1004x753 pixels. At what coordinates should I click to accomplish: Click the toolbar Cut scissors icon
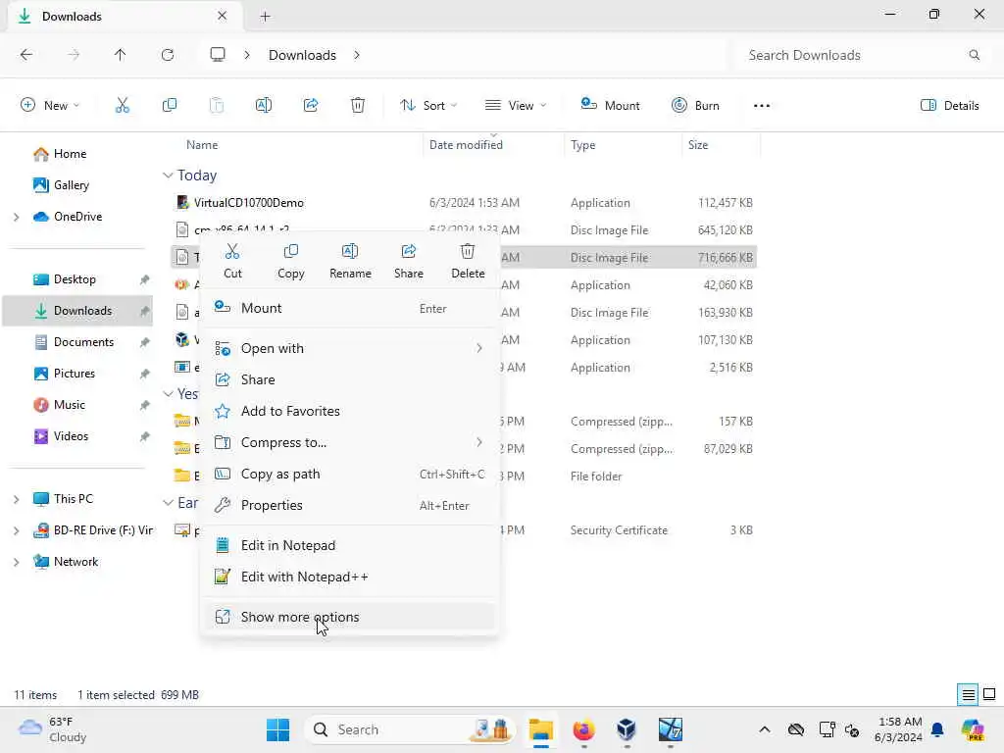pyautogui.click(x=123, y=106)
